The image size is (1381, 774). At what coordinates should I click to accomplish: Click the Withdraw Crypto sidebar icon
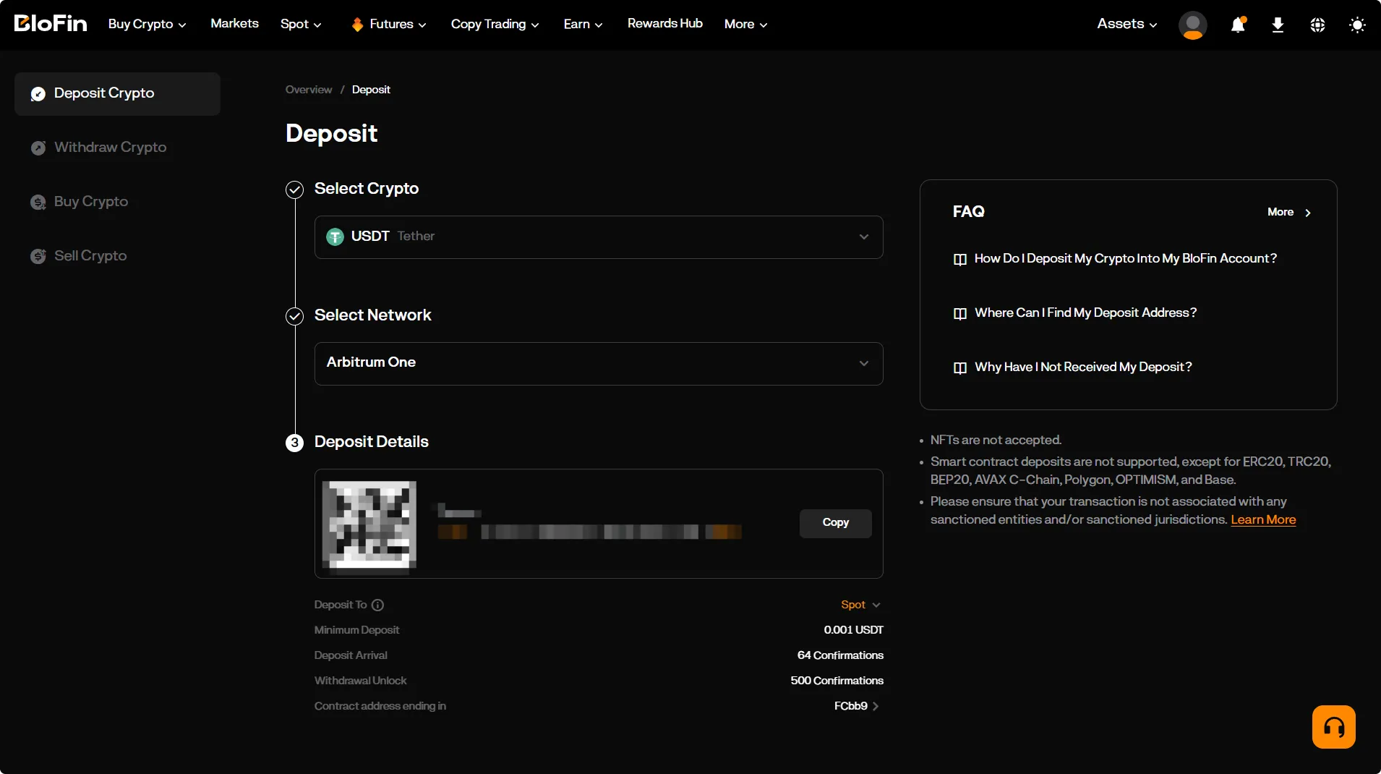point(38,148)
